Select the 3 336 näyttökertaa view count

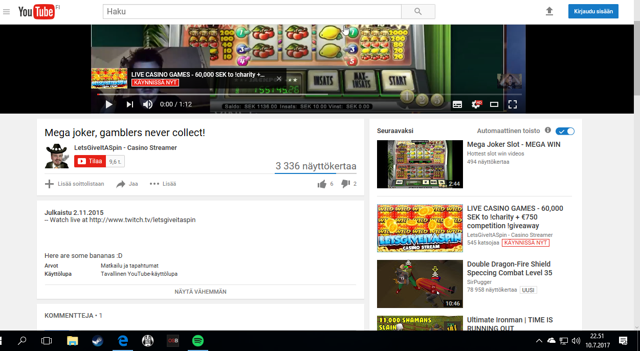pos(316,166)
